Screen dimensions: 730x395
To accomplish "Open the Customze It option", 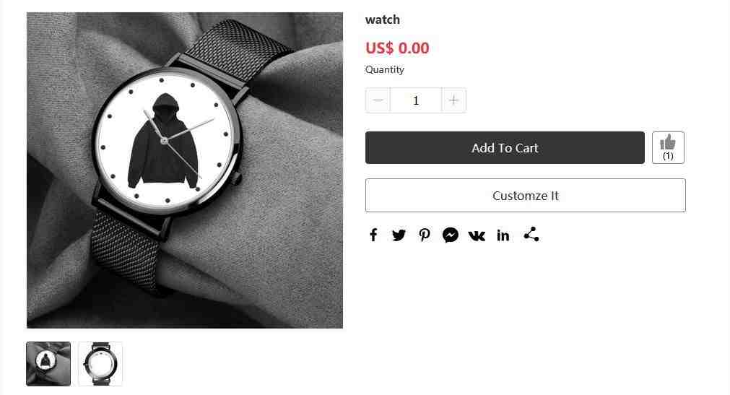I will (x=525, y=195).
